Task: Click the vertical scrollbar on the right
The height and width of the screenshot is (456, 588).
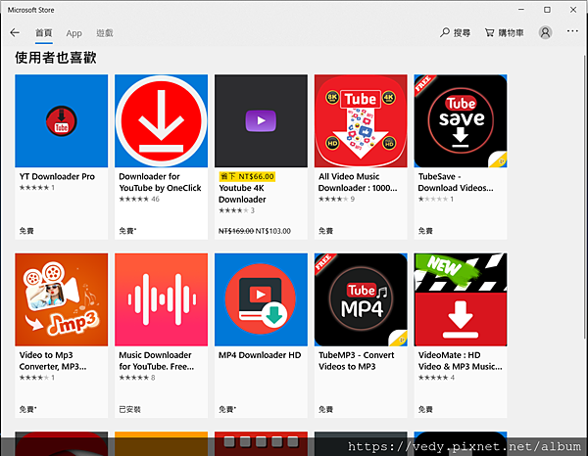Action: tap(585, 199)
